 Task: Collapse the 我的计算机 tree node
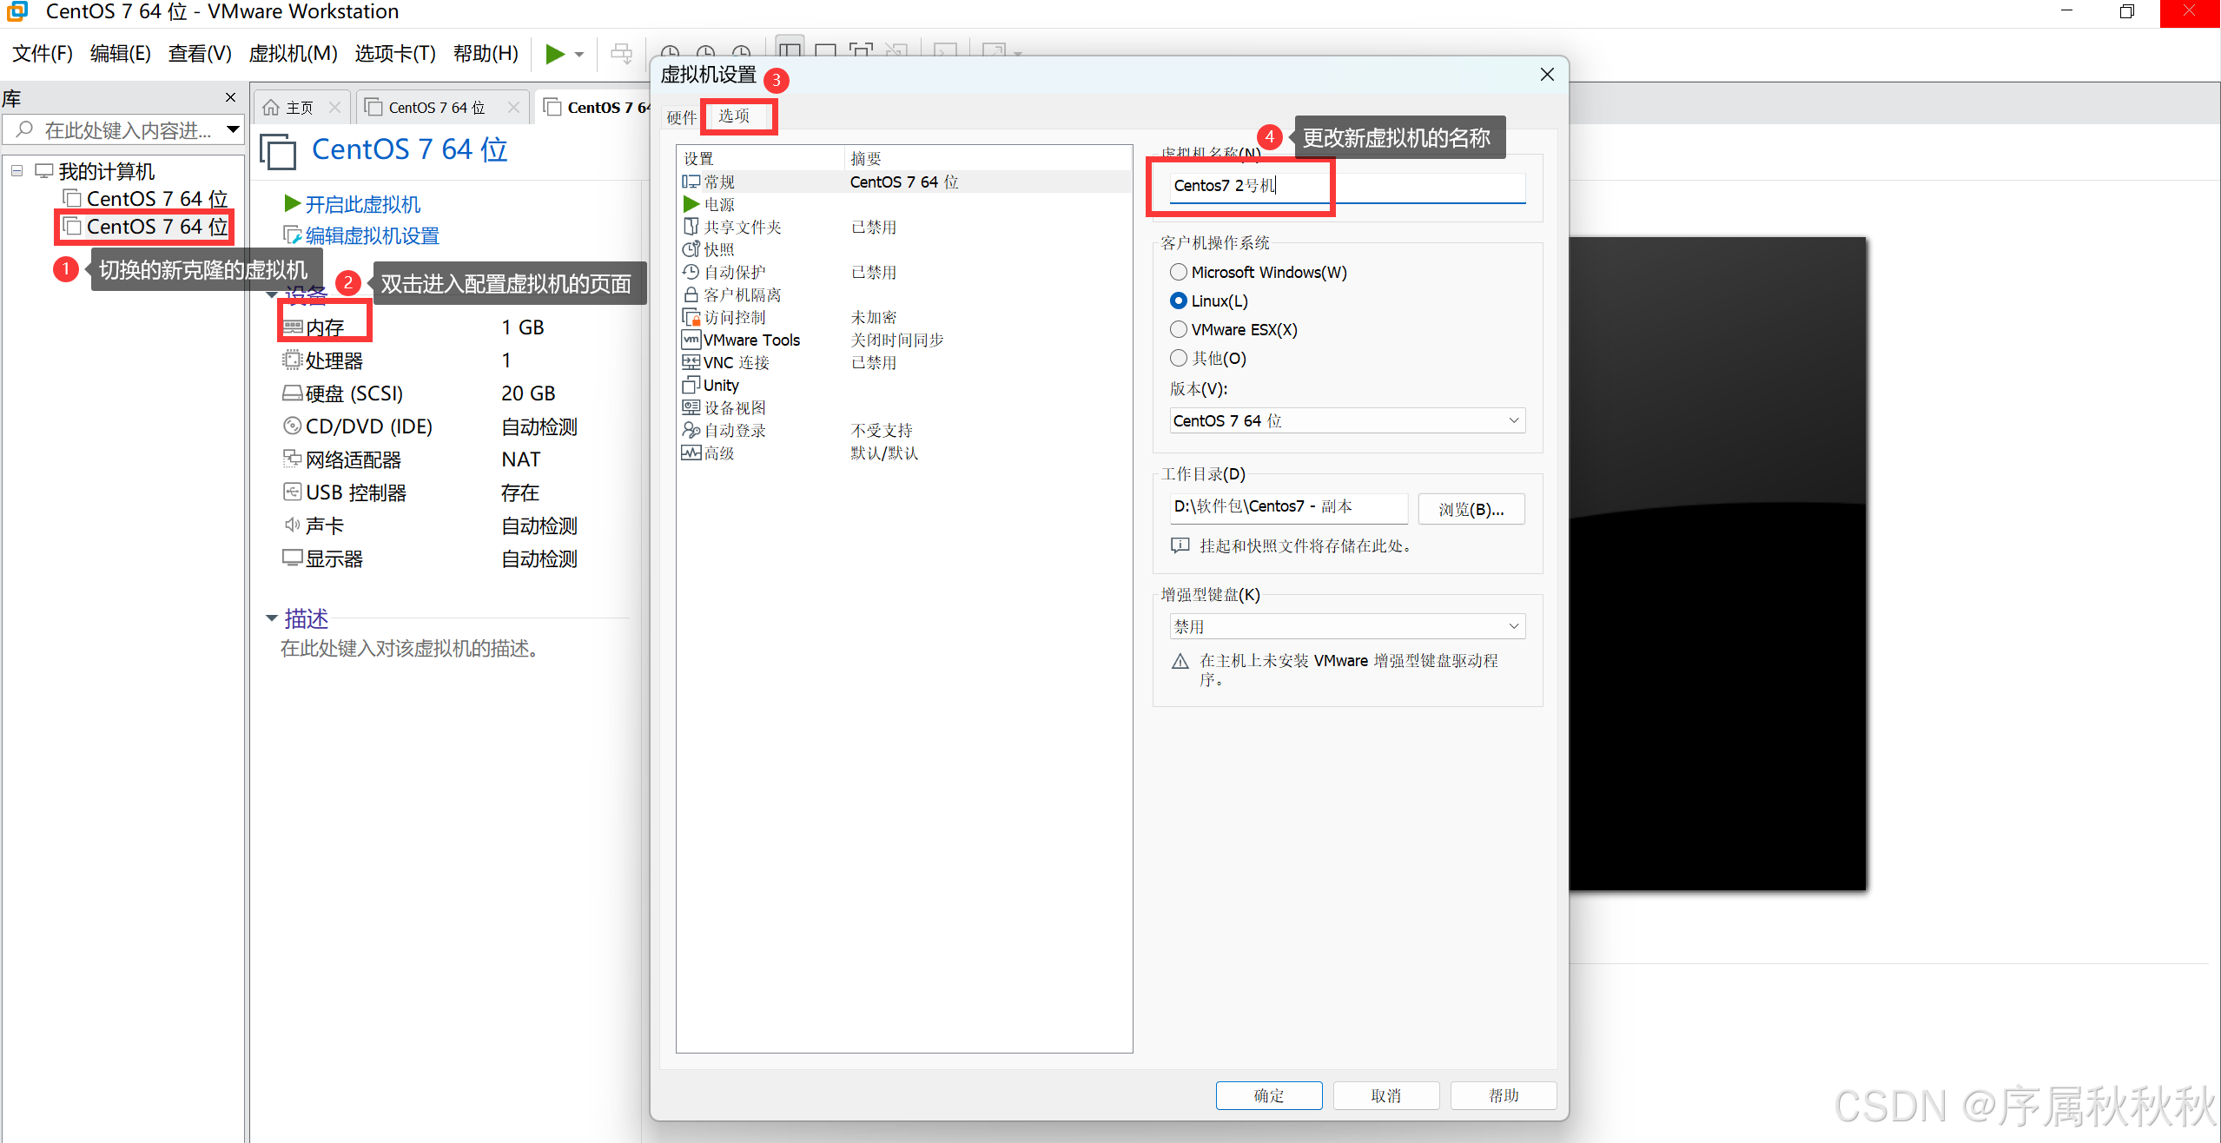click(17, 171)
